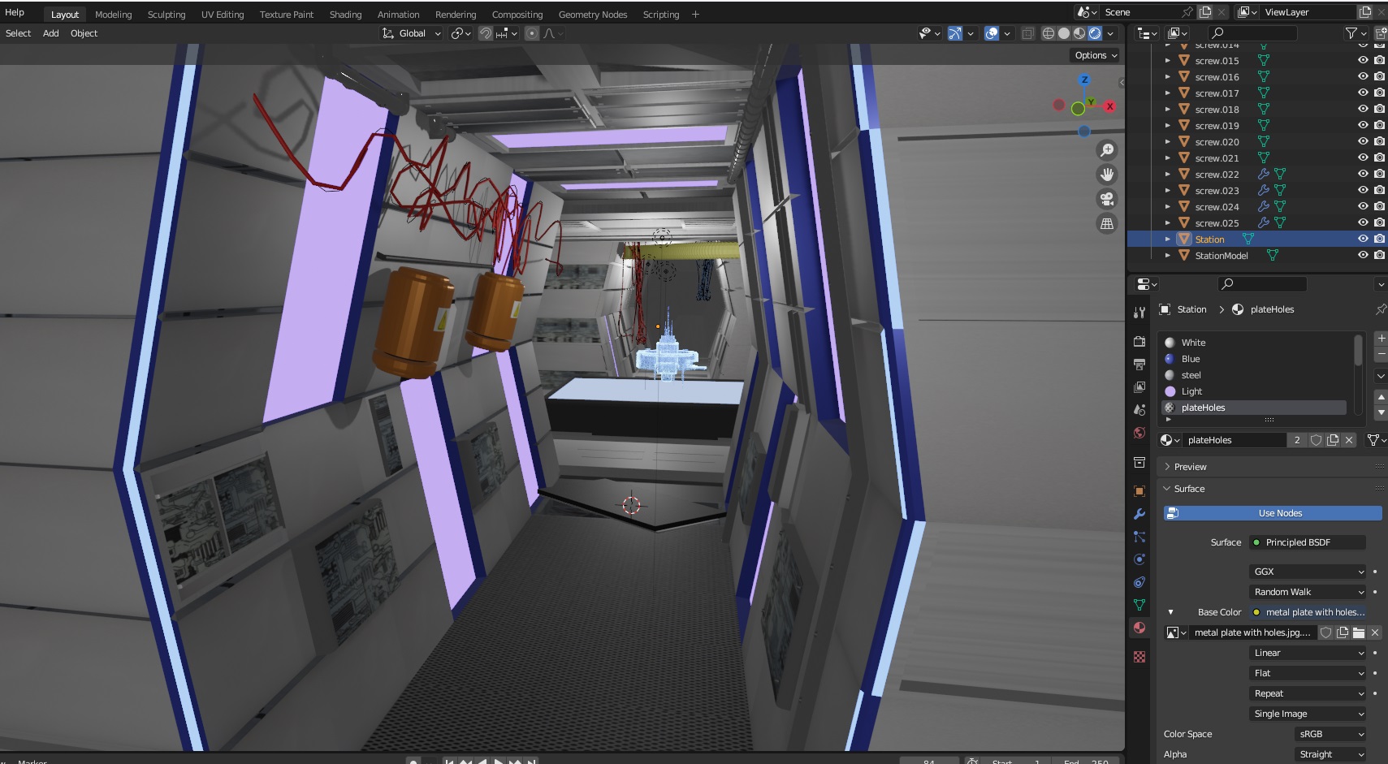Disable render visibility for StationModel
The image size is (1388, 764).
click(x=1379, y=255)
